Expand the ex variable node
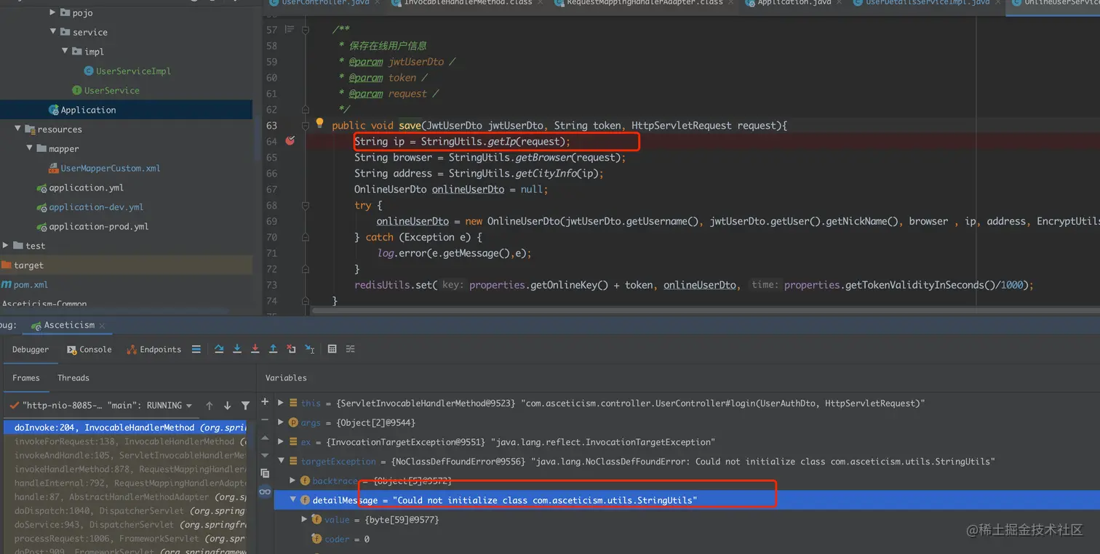This screenshot has width=1100, height=554. (x=282, y=442)
